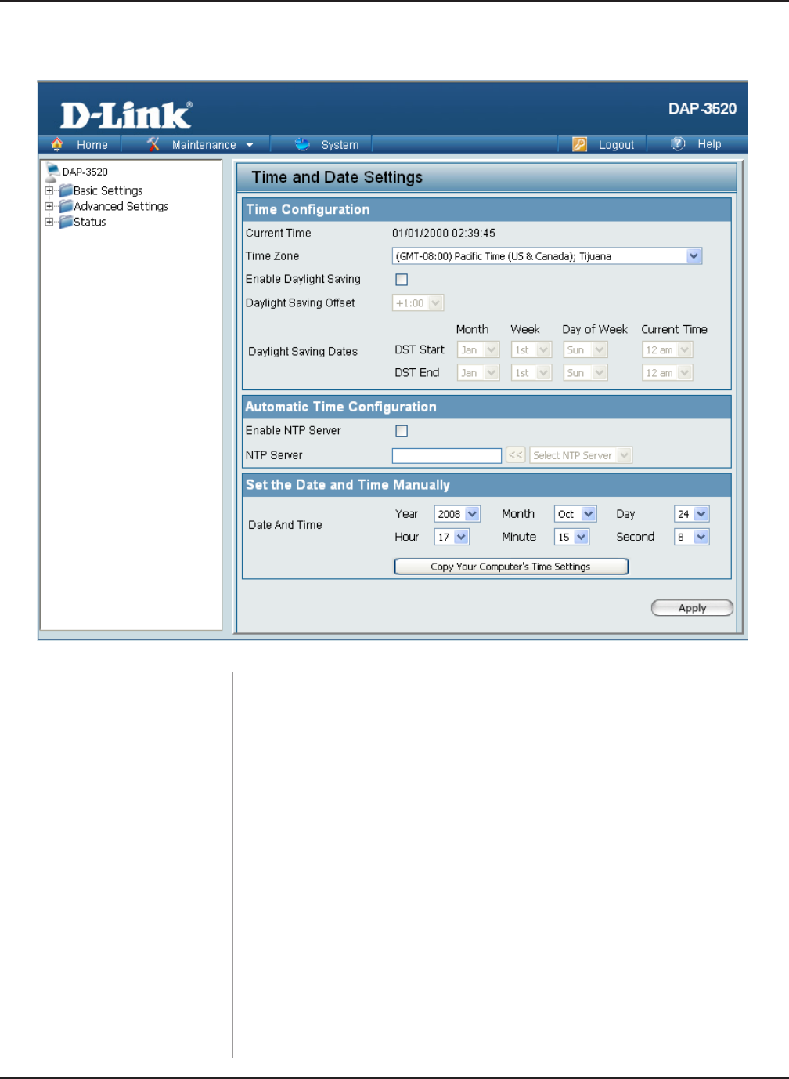Image resolution: width=789 pixels, height=1079 pixels.
Task: Open the DST End Month dropdown
Action: (x=478, y=373)
